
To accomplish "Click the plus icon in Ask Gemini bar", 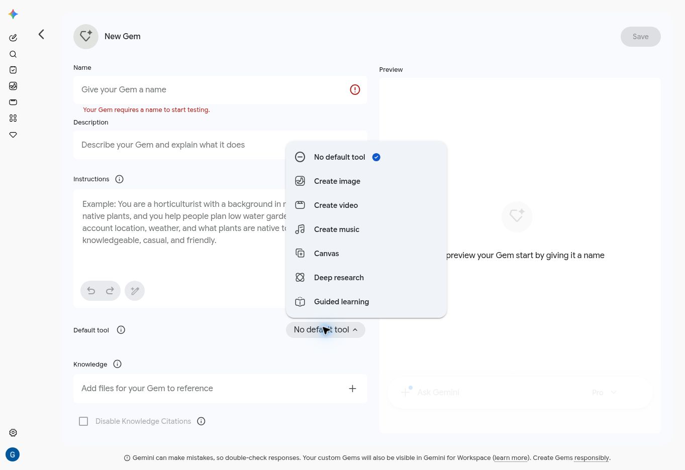I will [406, 392].
